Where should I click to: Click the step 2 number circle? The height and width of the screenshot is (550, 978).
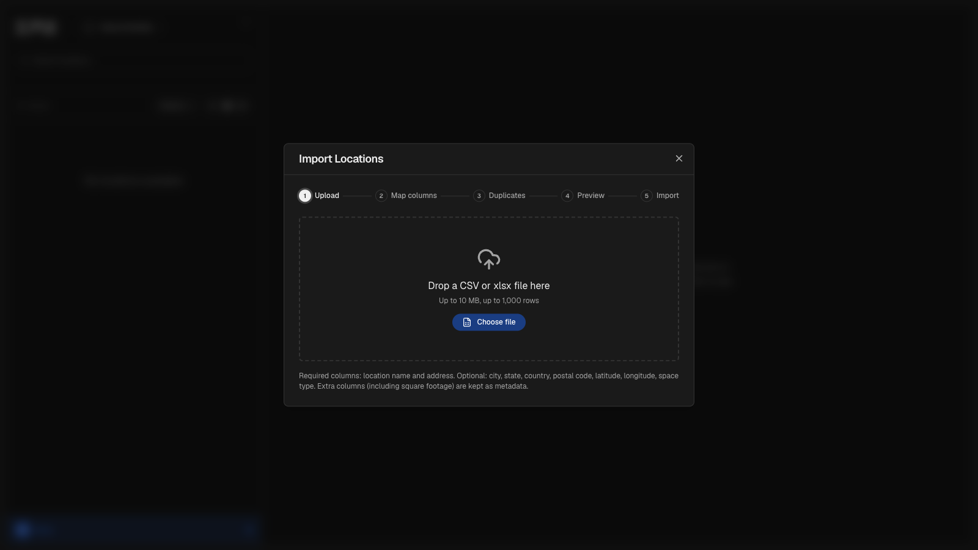coord(381,196)
